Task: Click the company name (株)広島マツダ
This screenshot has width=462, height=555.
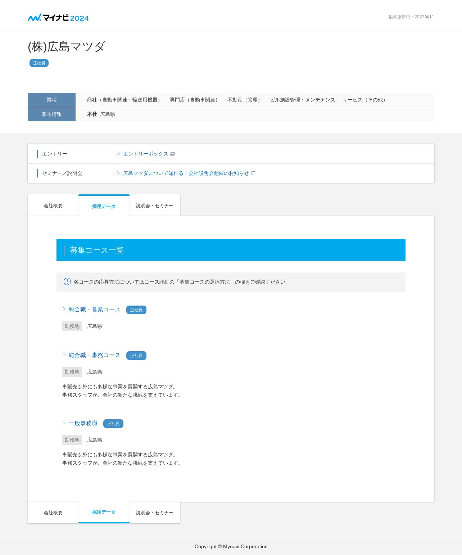Action: [x=67, y=47]
